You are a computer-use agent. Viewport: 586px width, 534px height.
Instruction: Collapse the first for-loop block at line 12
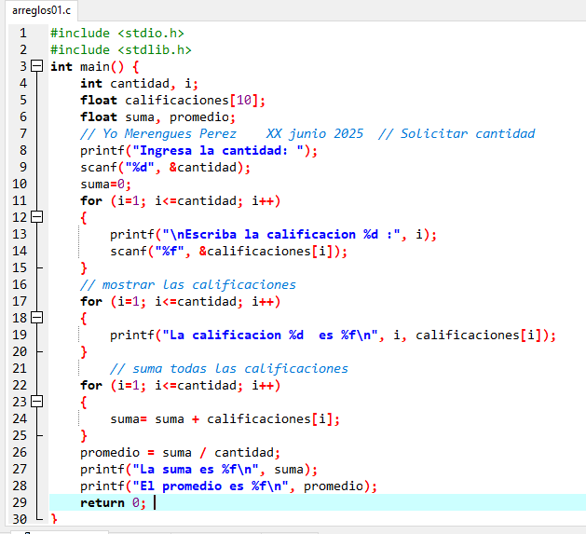(x=37, y=217)
